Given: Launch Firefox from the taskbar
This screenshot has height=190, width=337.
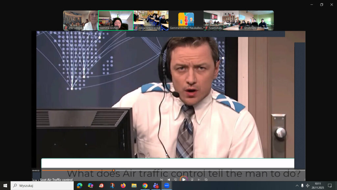Looking at the screenshot, I should [123, 186].
